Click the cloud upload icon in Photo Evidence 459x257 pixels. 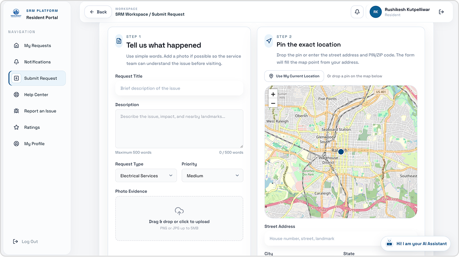179,211
